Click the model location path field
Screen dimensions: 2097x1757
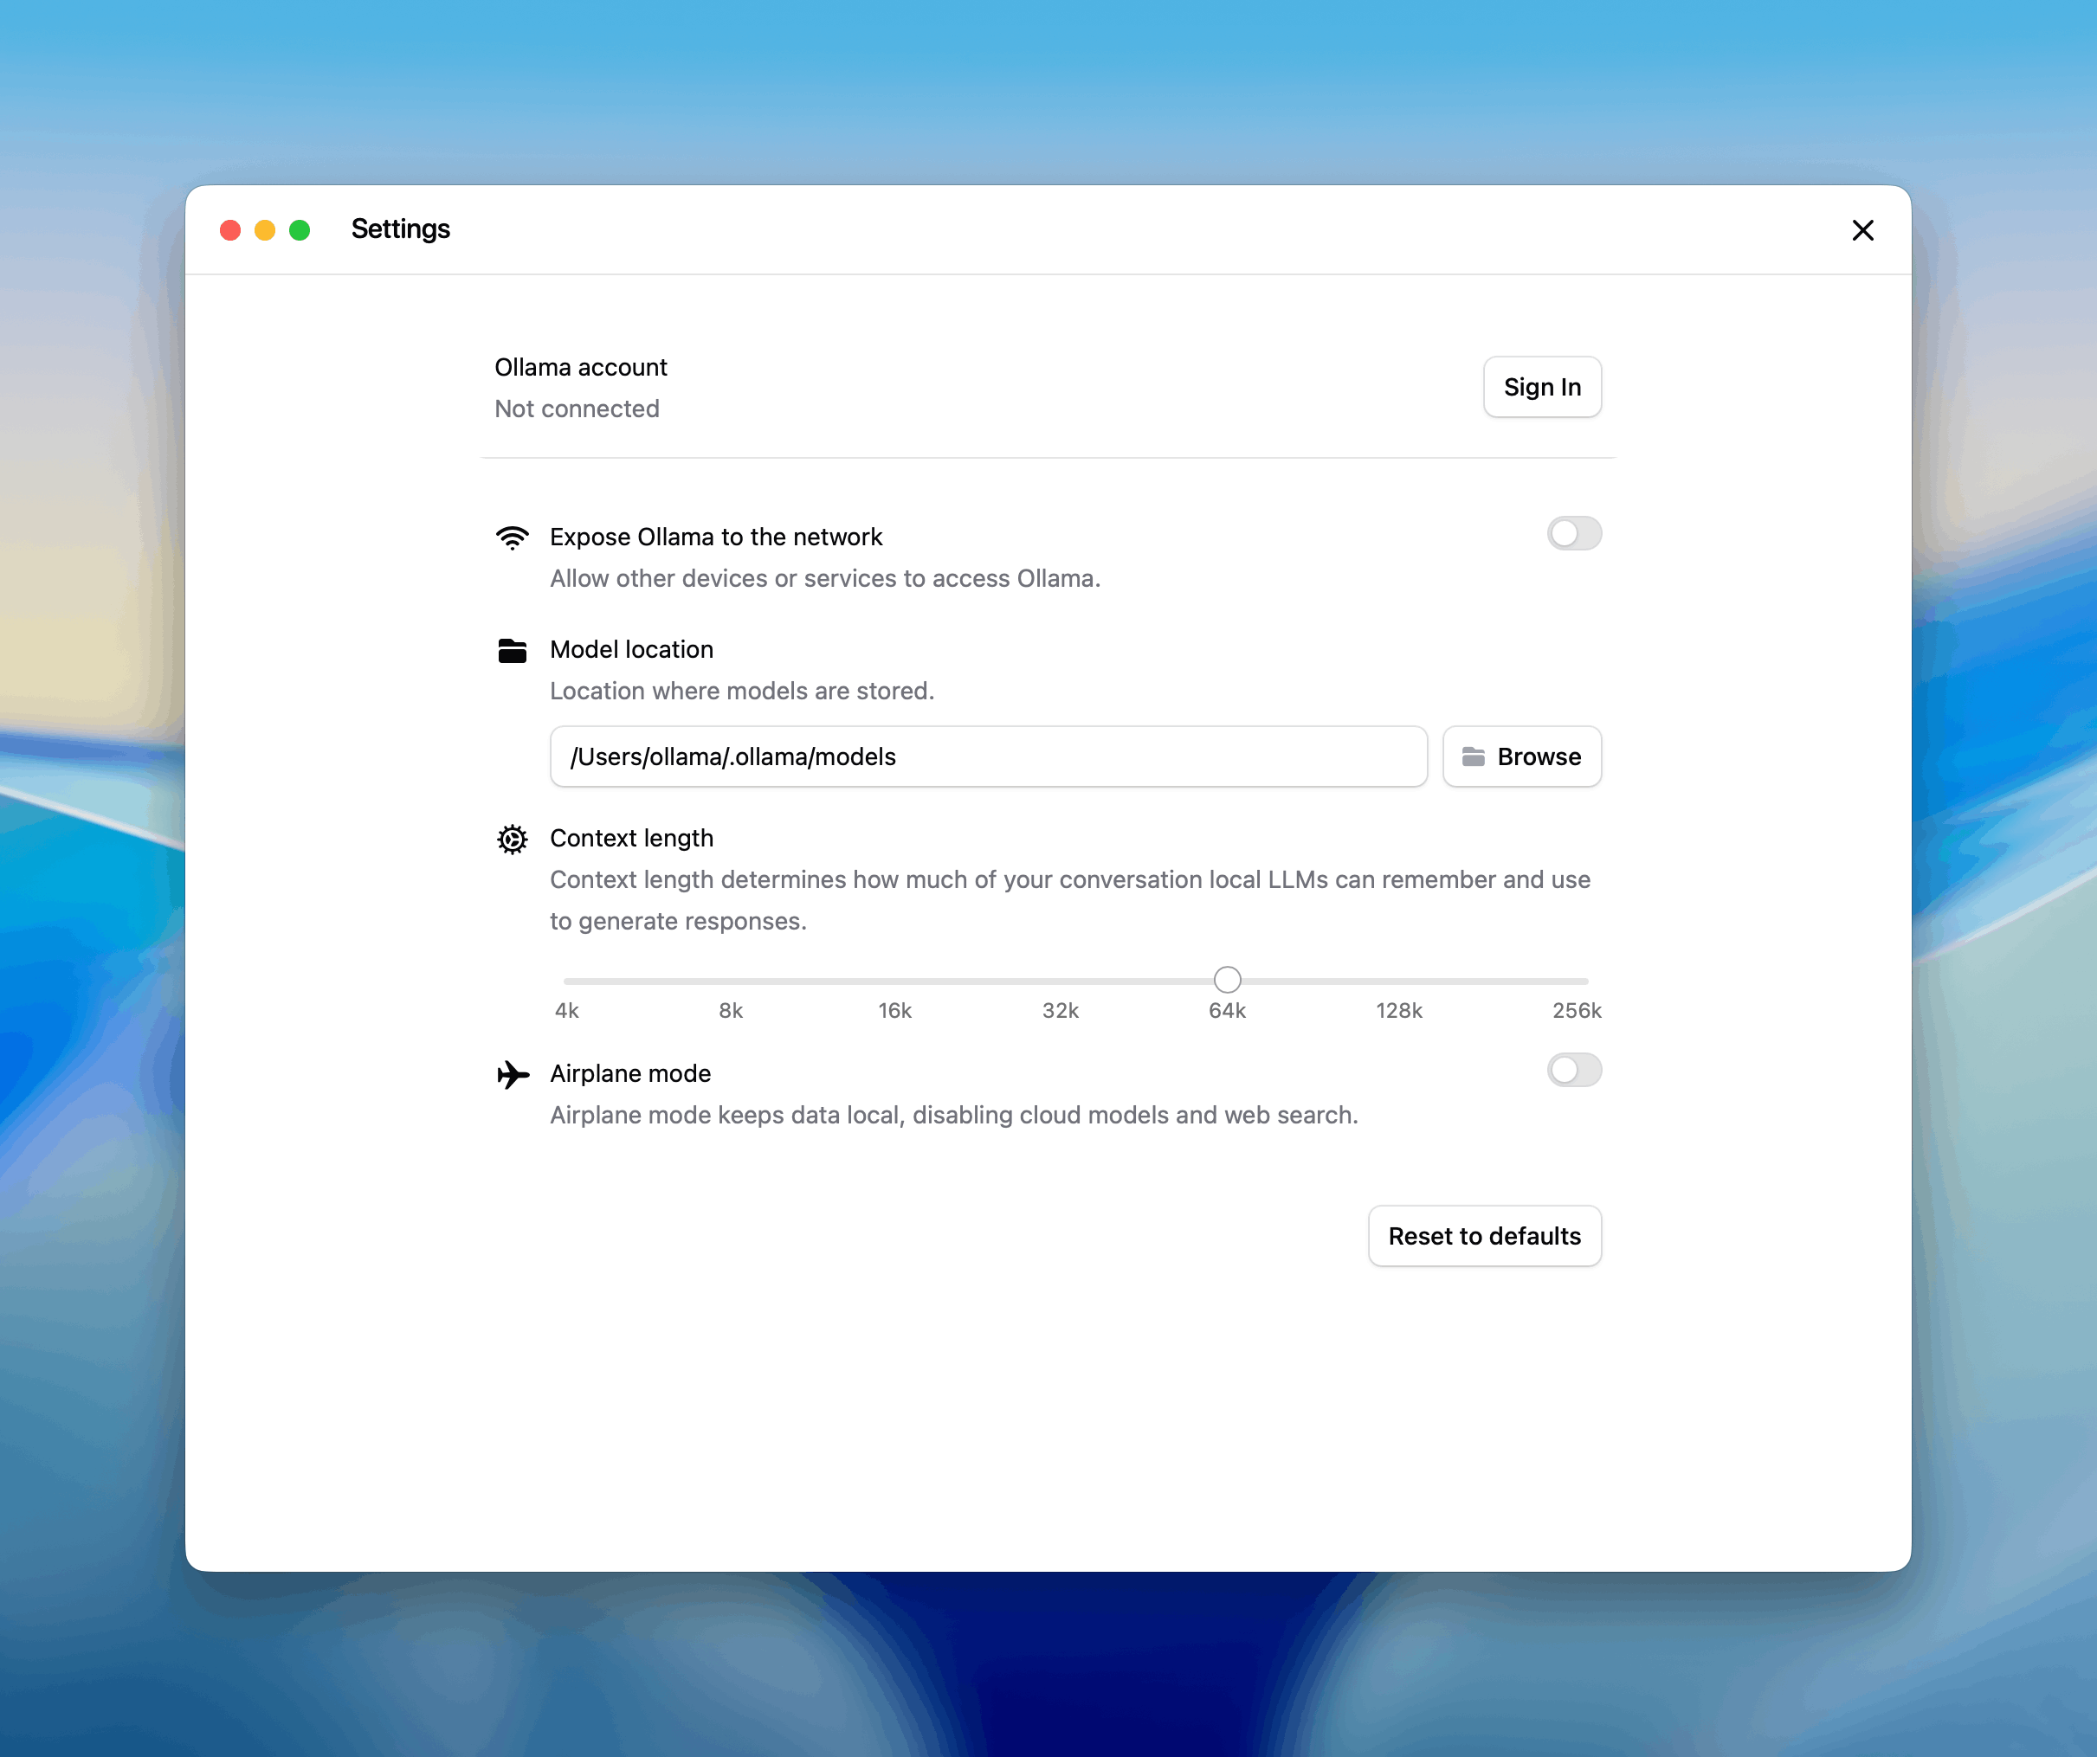tap(989, 756)
